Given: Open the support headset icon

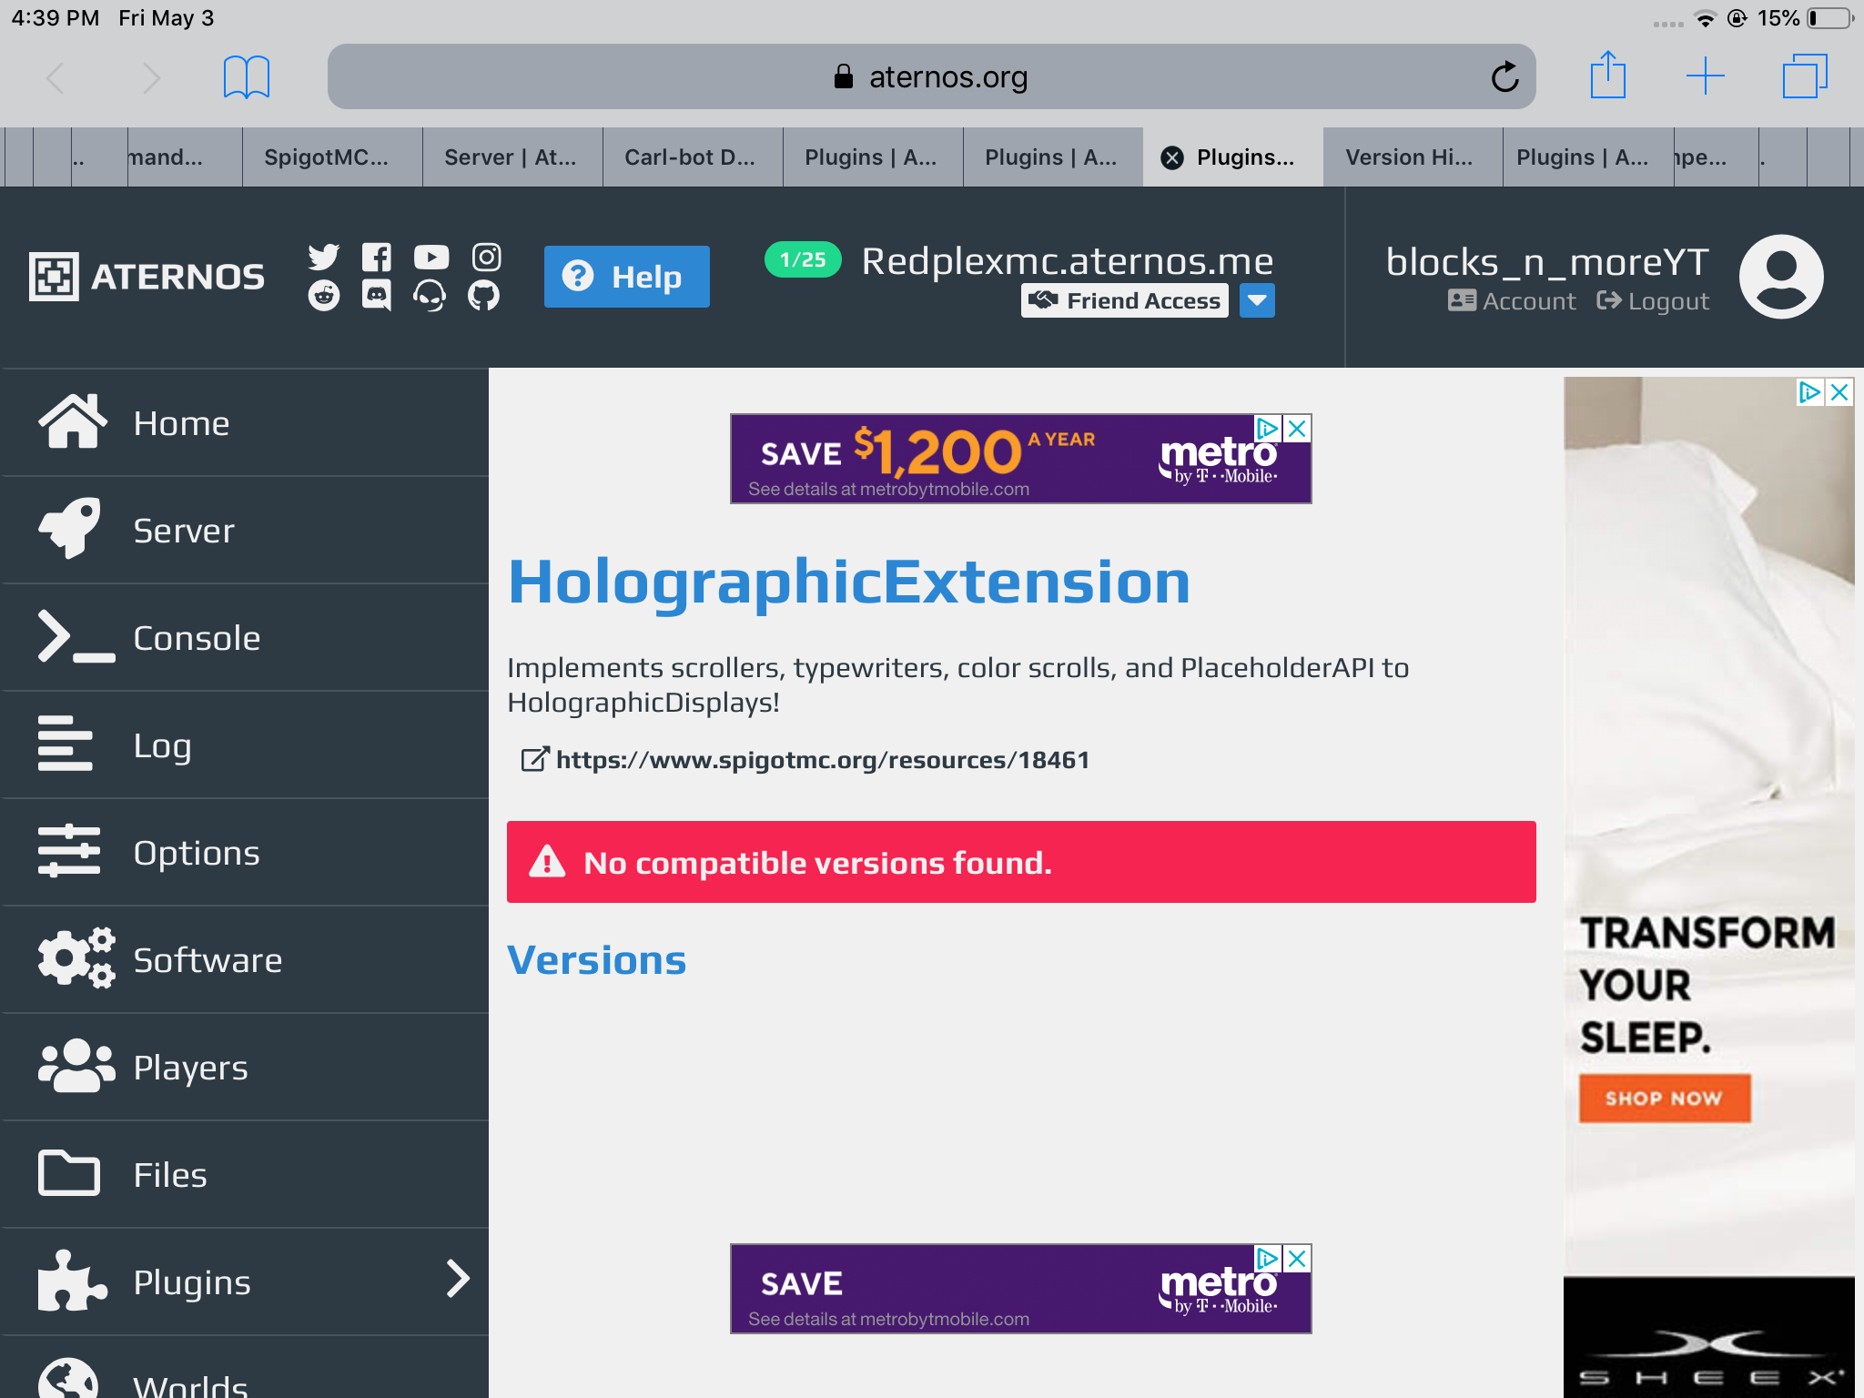Looking at the screenshot, I should [x=430, y=296].
